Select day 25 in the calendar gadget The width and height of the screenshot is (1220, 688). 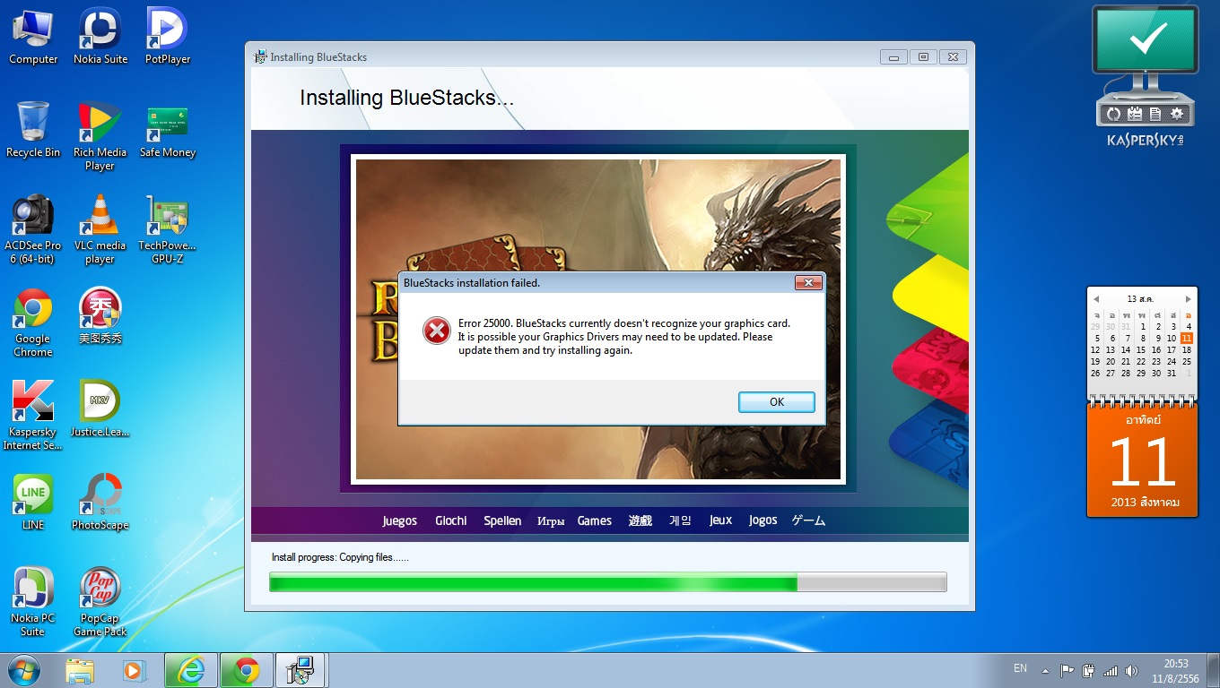pos(1187,362)
